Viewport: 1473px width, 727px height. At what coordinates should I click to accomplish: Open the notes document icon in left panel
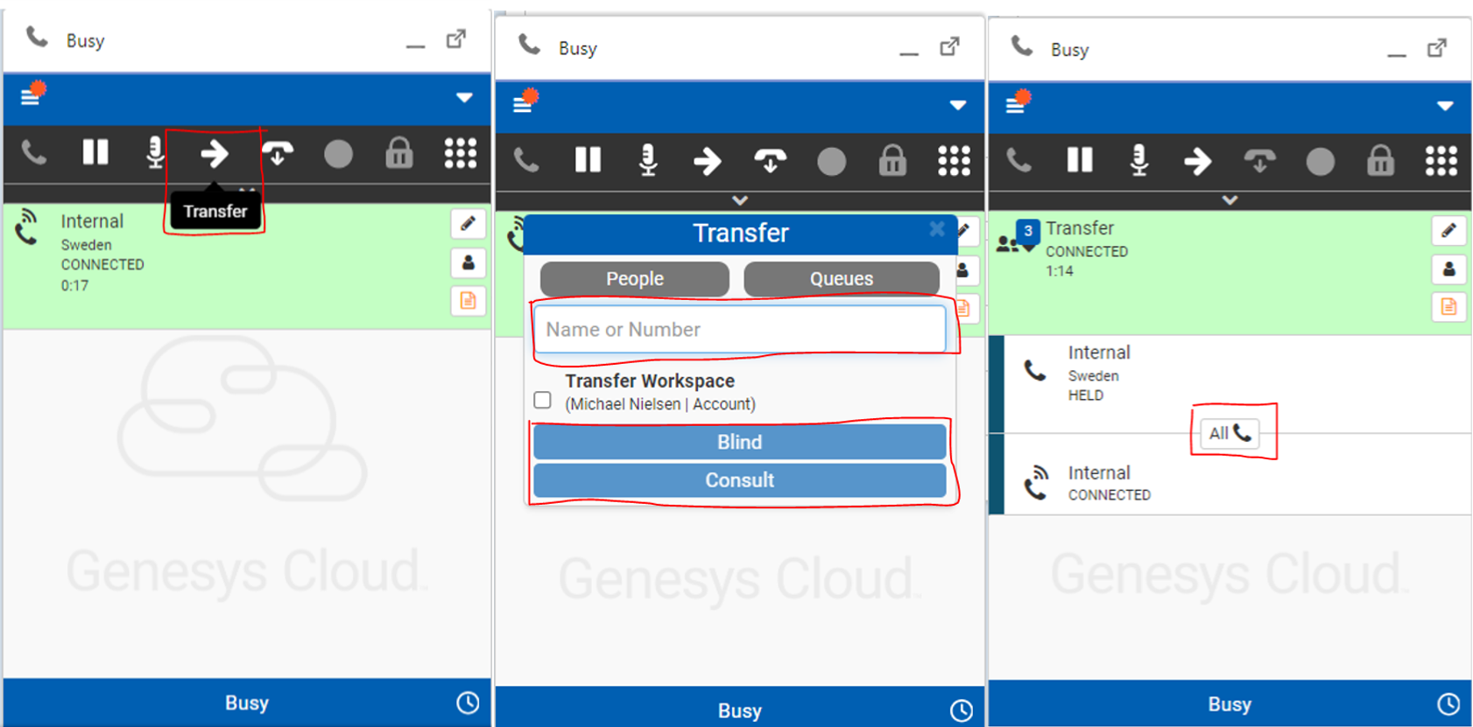pyautogui.click(x=468, y=301)
